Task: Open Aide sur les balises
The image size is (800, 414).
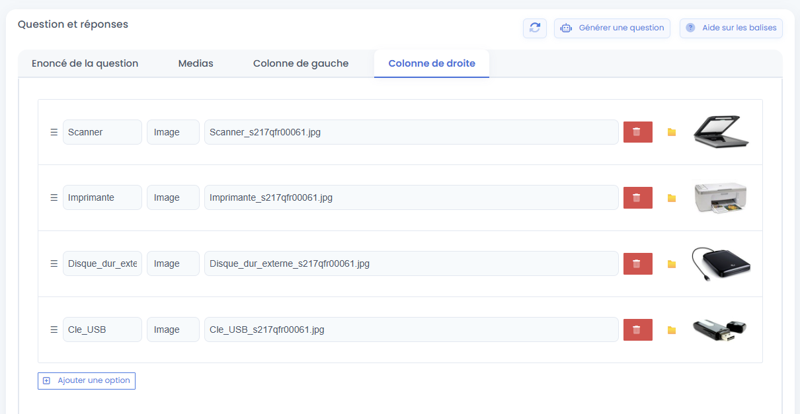Action: click(731, 28)
